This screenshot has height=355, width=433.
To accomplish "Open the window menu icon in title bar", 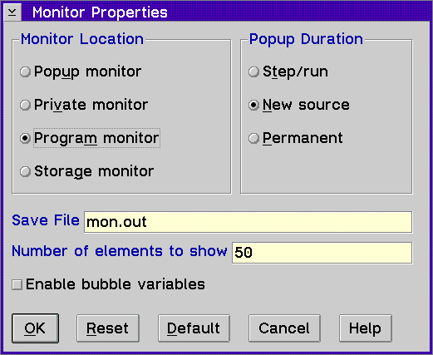I will (12, 12).
